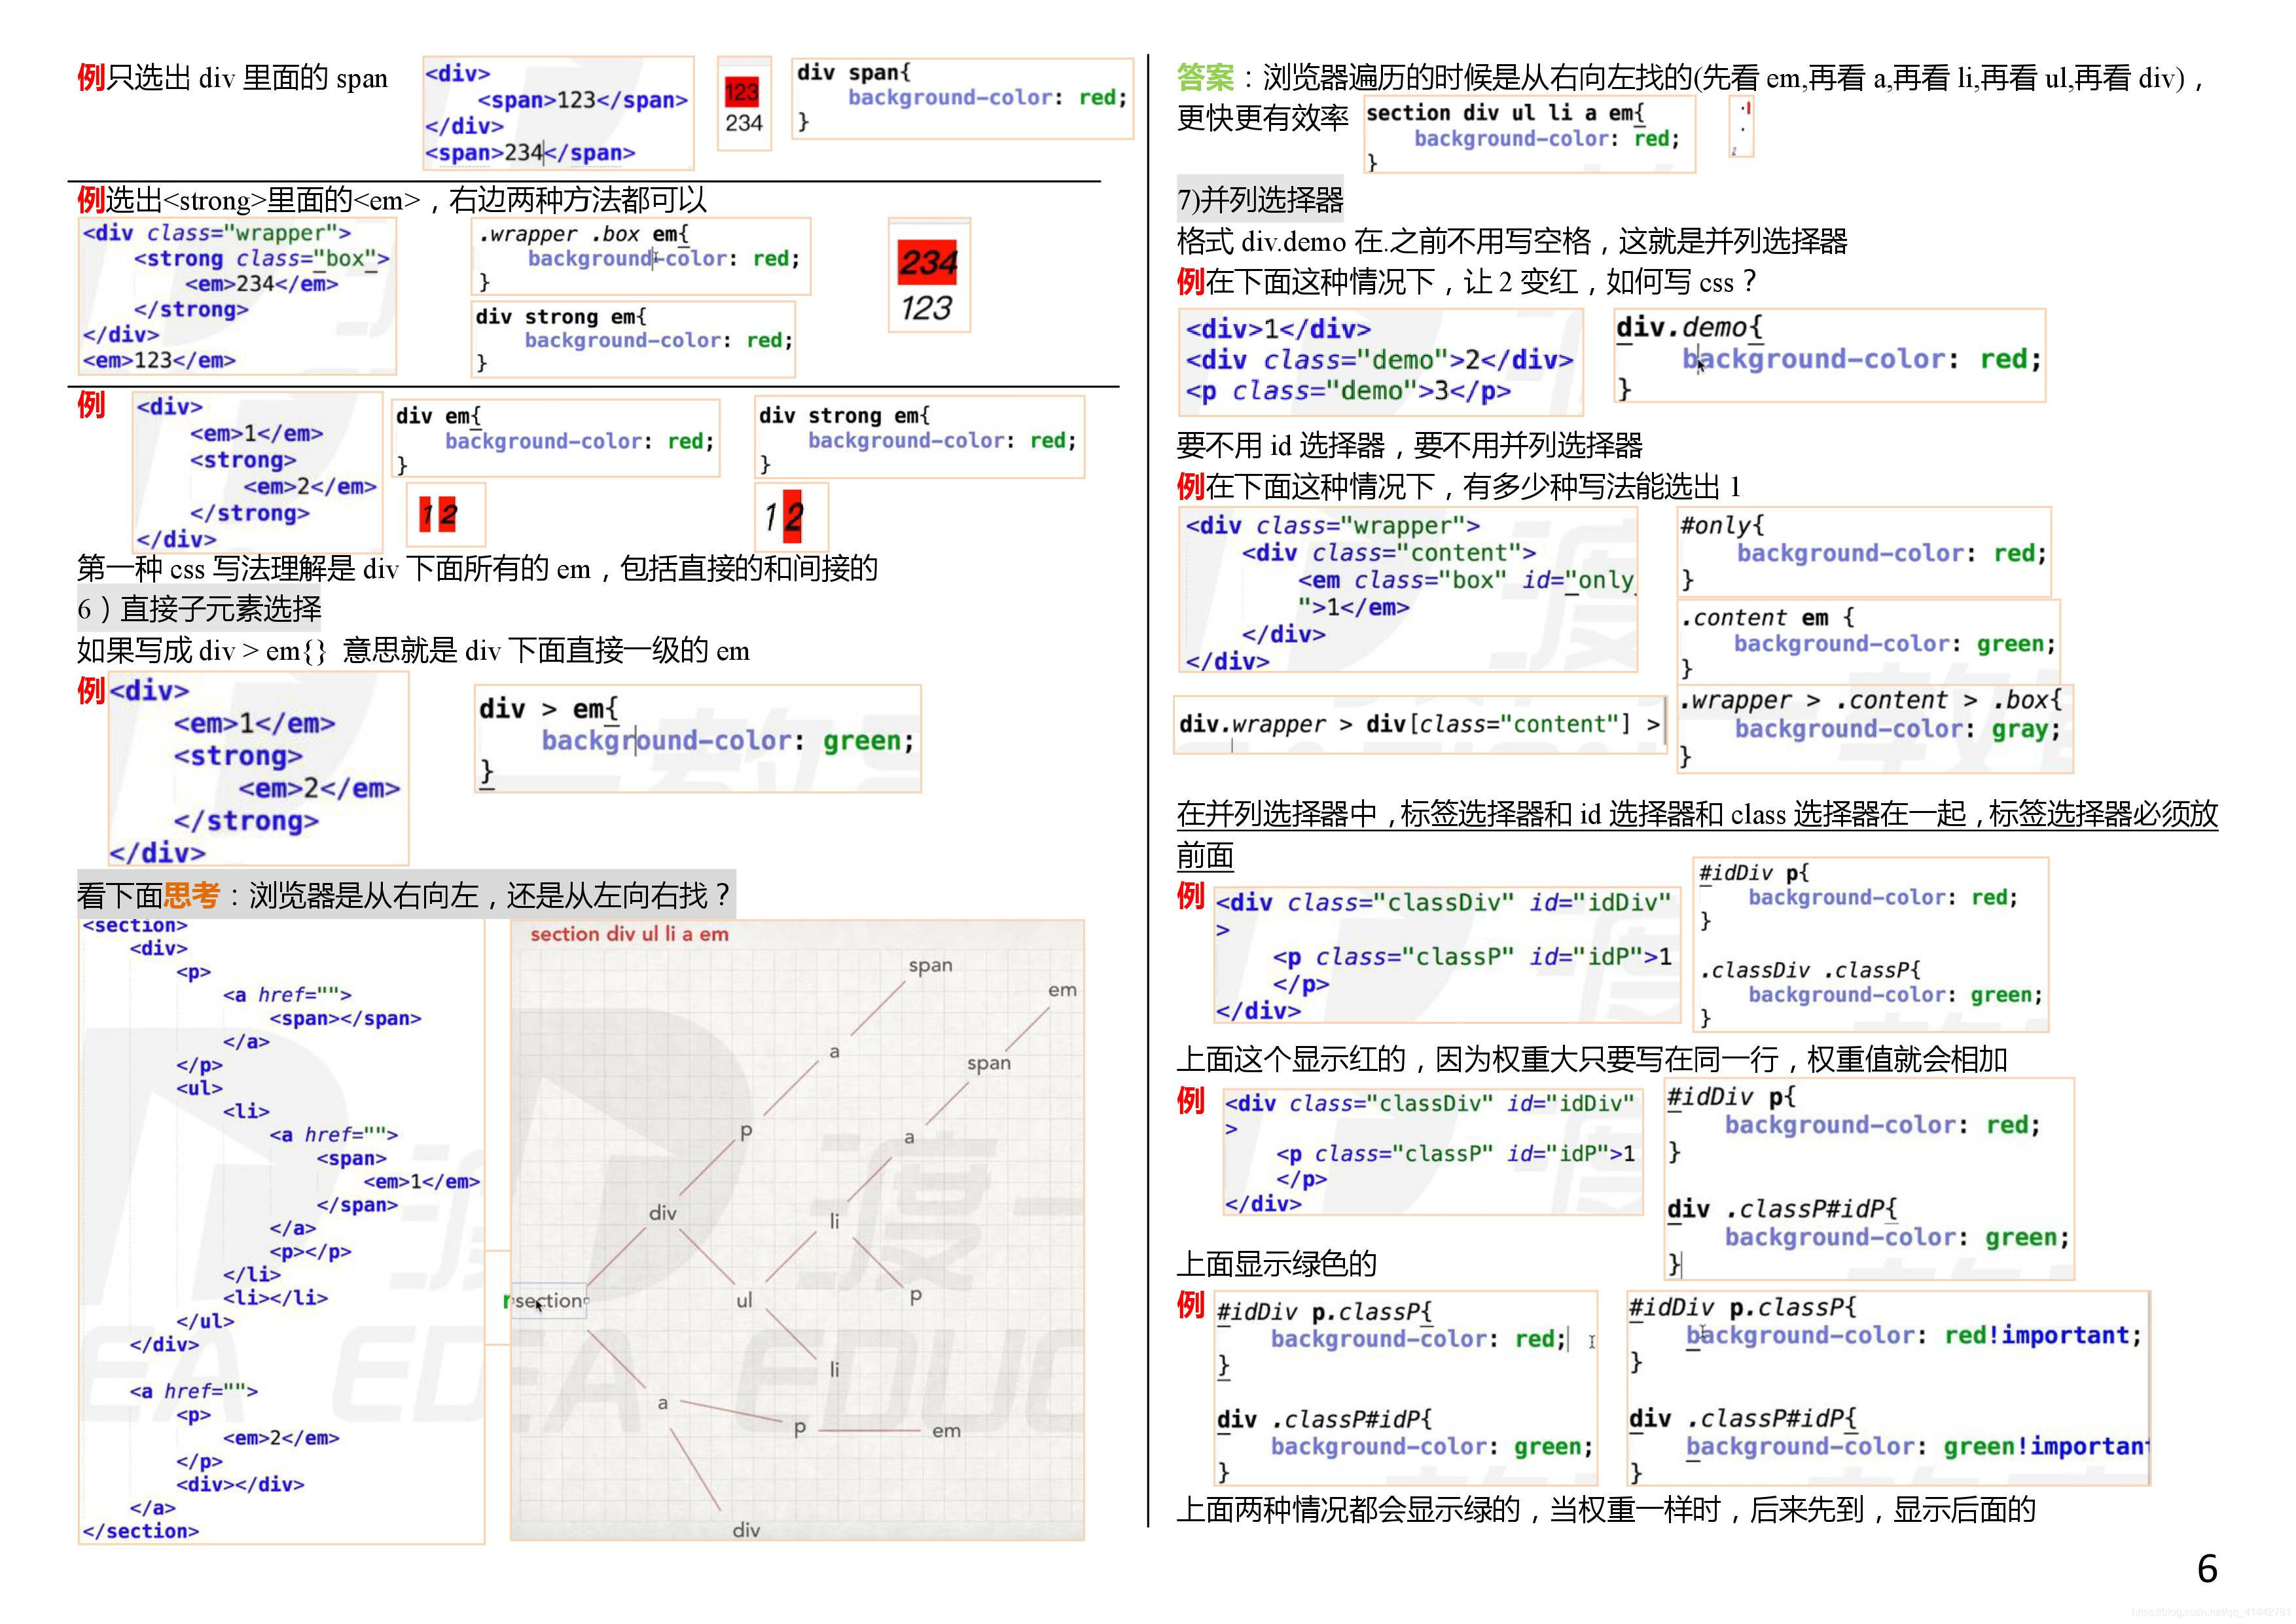
Task: Click the 'div > em' green code snippet
Action: point(697,739)
